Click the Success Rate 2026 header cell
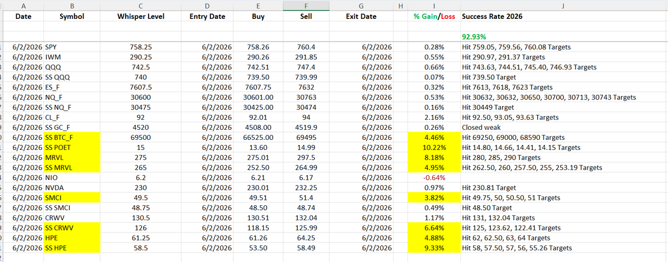The width and height of the screenshot is (668, 262). tap(564, 17)
